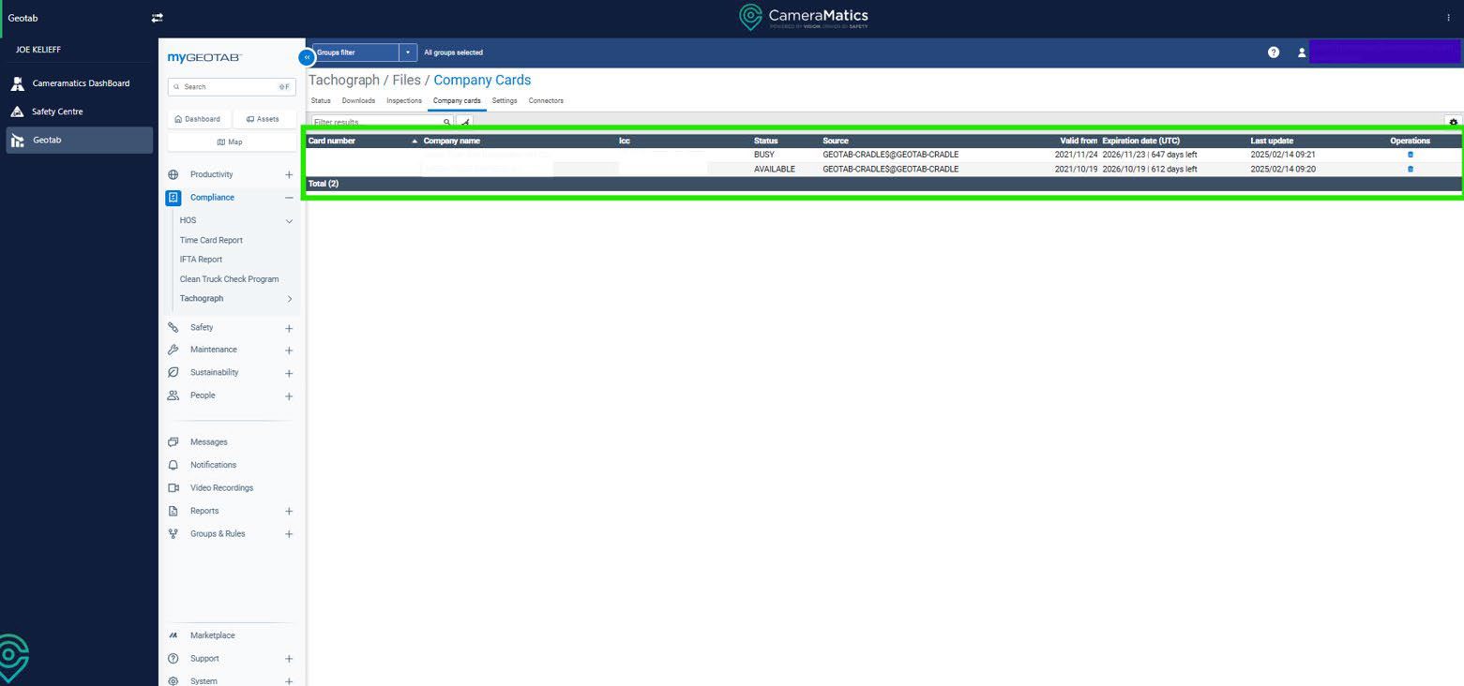Click the Map button in sidebar
This screenshot has height=686, width=1464.
229,142
